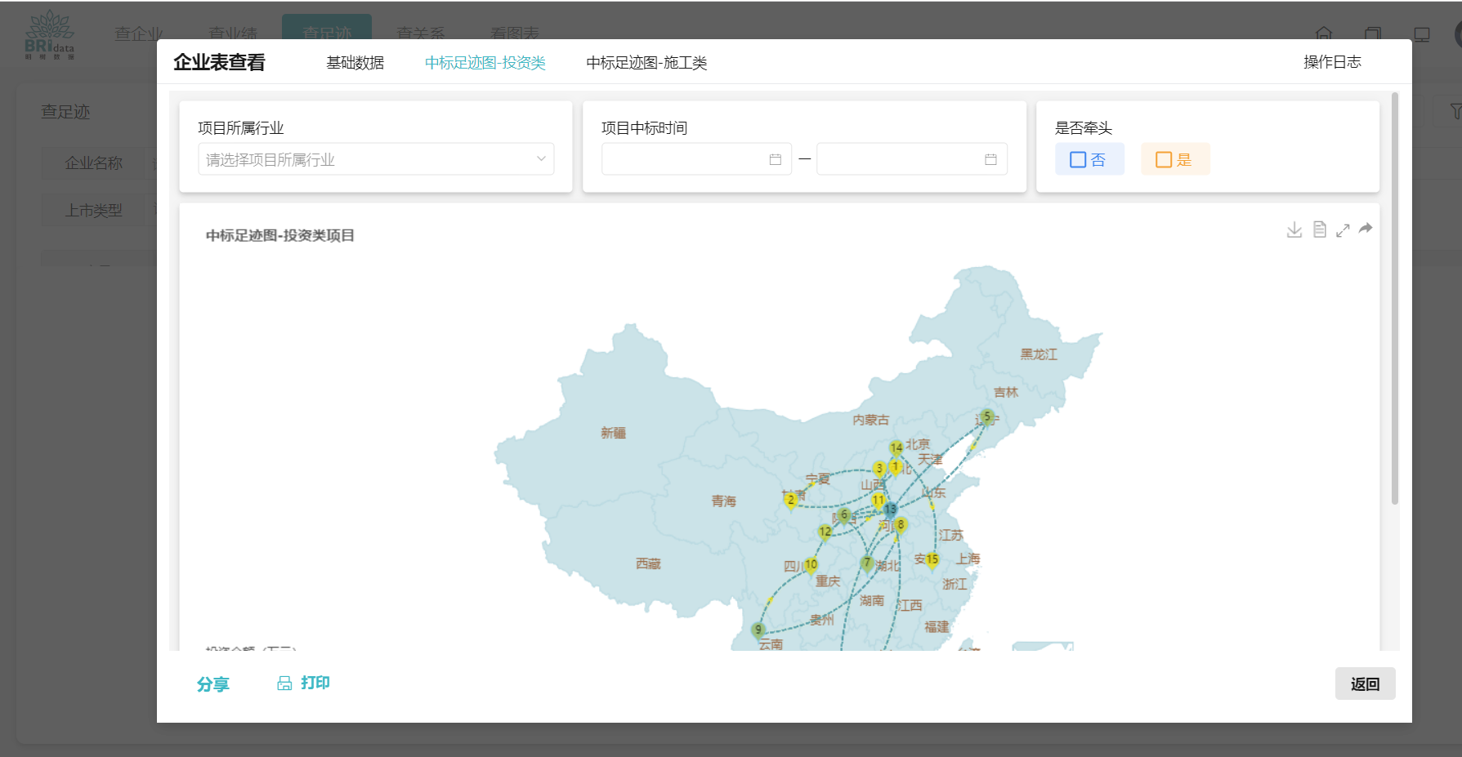The width and height of the screenshot is (1462, 757).
Task: Switch to 中标足迹图-施工类 tab
Action: [x=646, y=63]
